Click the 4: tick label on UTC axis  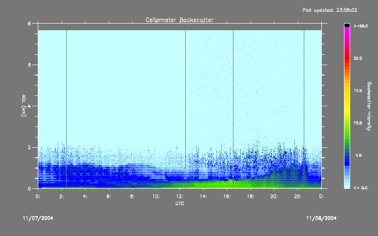point(85,196)
